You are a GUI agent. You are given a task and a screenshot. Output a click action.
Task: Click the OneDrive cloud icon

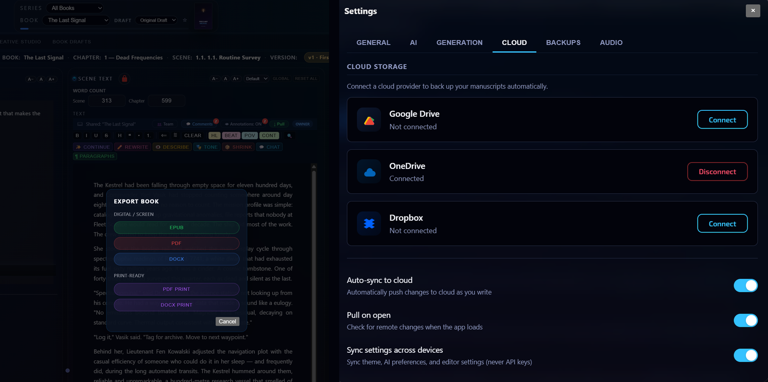(x=369, y=172)
